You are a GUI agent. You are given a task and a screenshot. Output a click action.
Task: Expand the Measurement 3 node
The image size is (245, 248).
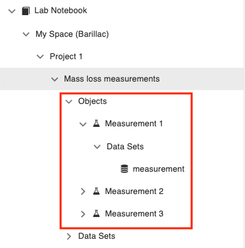pos(83,214)
